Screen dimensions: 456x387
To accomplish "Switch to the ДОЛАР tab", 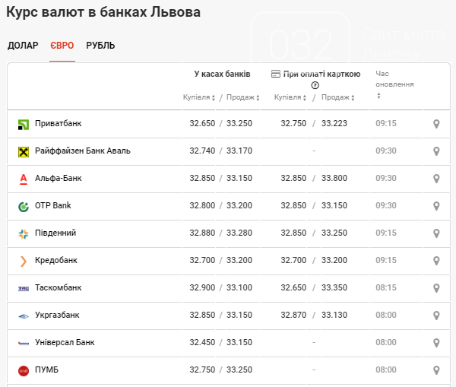I will tap(23, 46).
